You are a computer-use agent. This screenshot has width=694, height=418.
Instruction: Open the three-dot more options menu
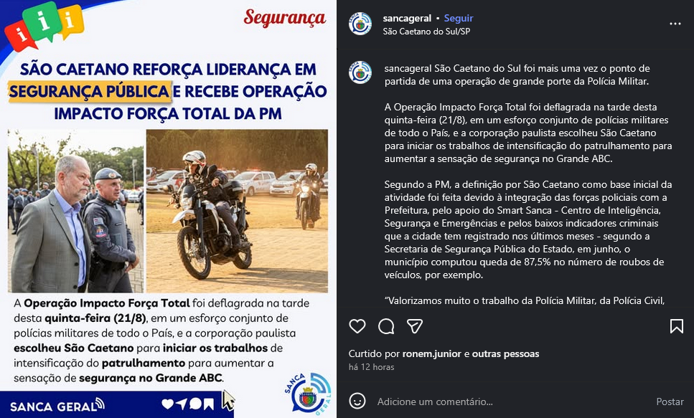click(675, 24)
